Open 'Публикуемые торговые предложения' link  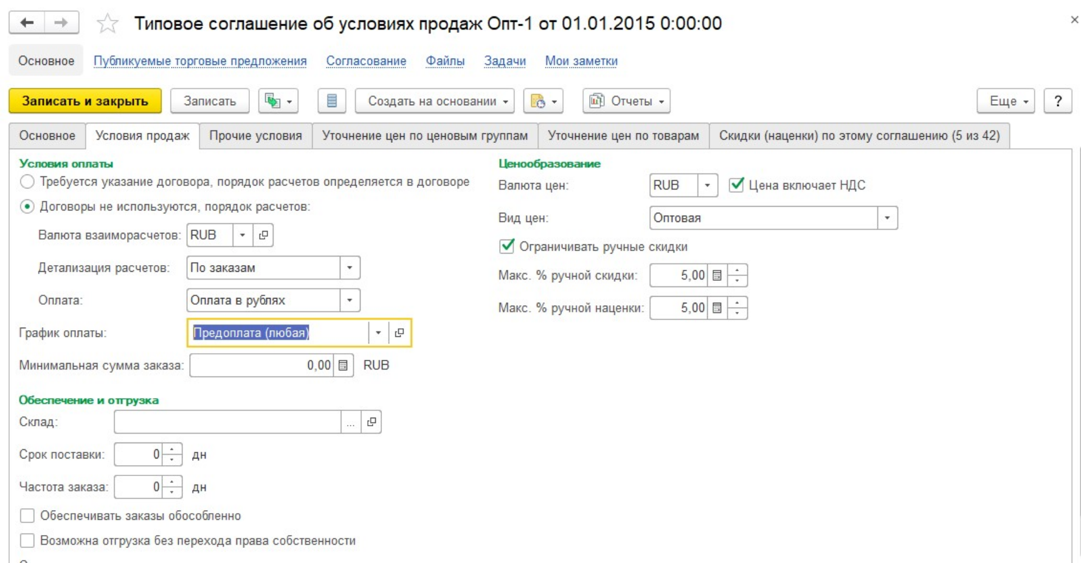(x=200, y=61)
